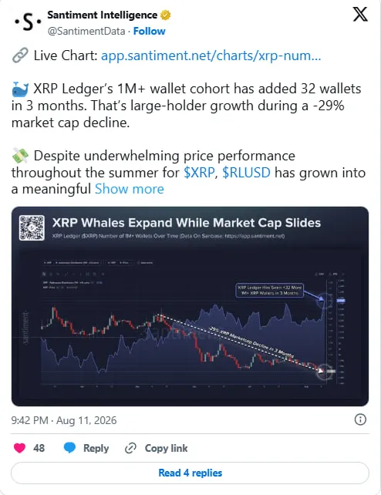Click the Santiment profile avatar
Image resolution: width=381 pixels, height=495 pixels.
(28, 22)
